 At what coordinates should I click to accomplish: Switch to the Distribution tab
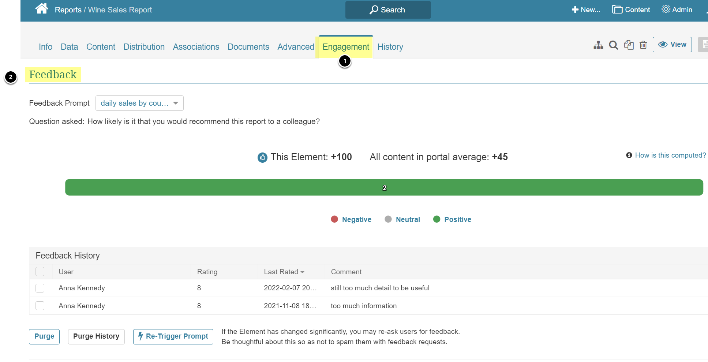pos(144,47)
